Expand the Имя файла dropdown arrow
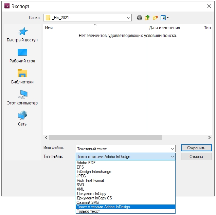Viewport: 216px width, 215px height. 172,149
